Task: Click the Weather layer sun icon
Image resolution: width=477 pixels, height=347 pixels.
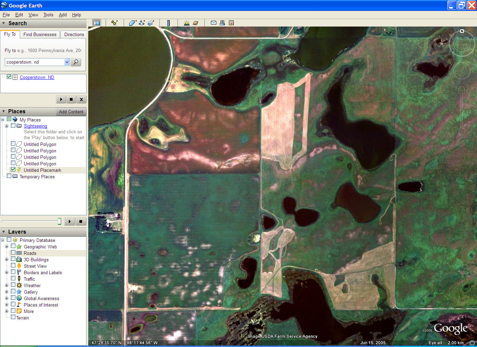Action: pos(19,285)
